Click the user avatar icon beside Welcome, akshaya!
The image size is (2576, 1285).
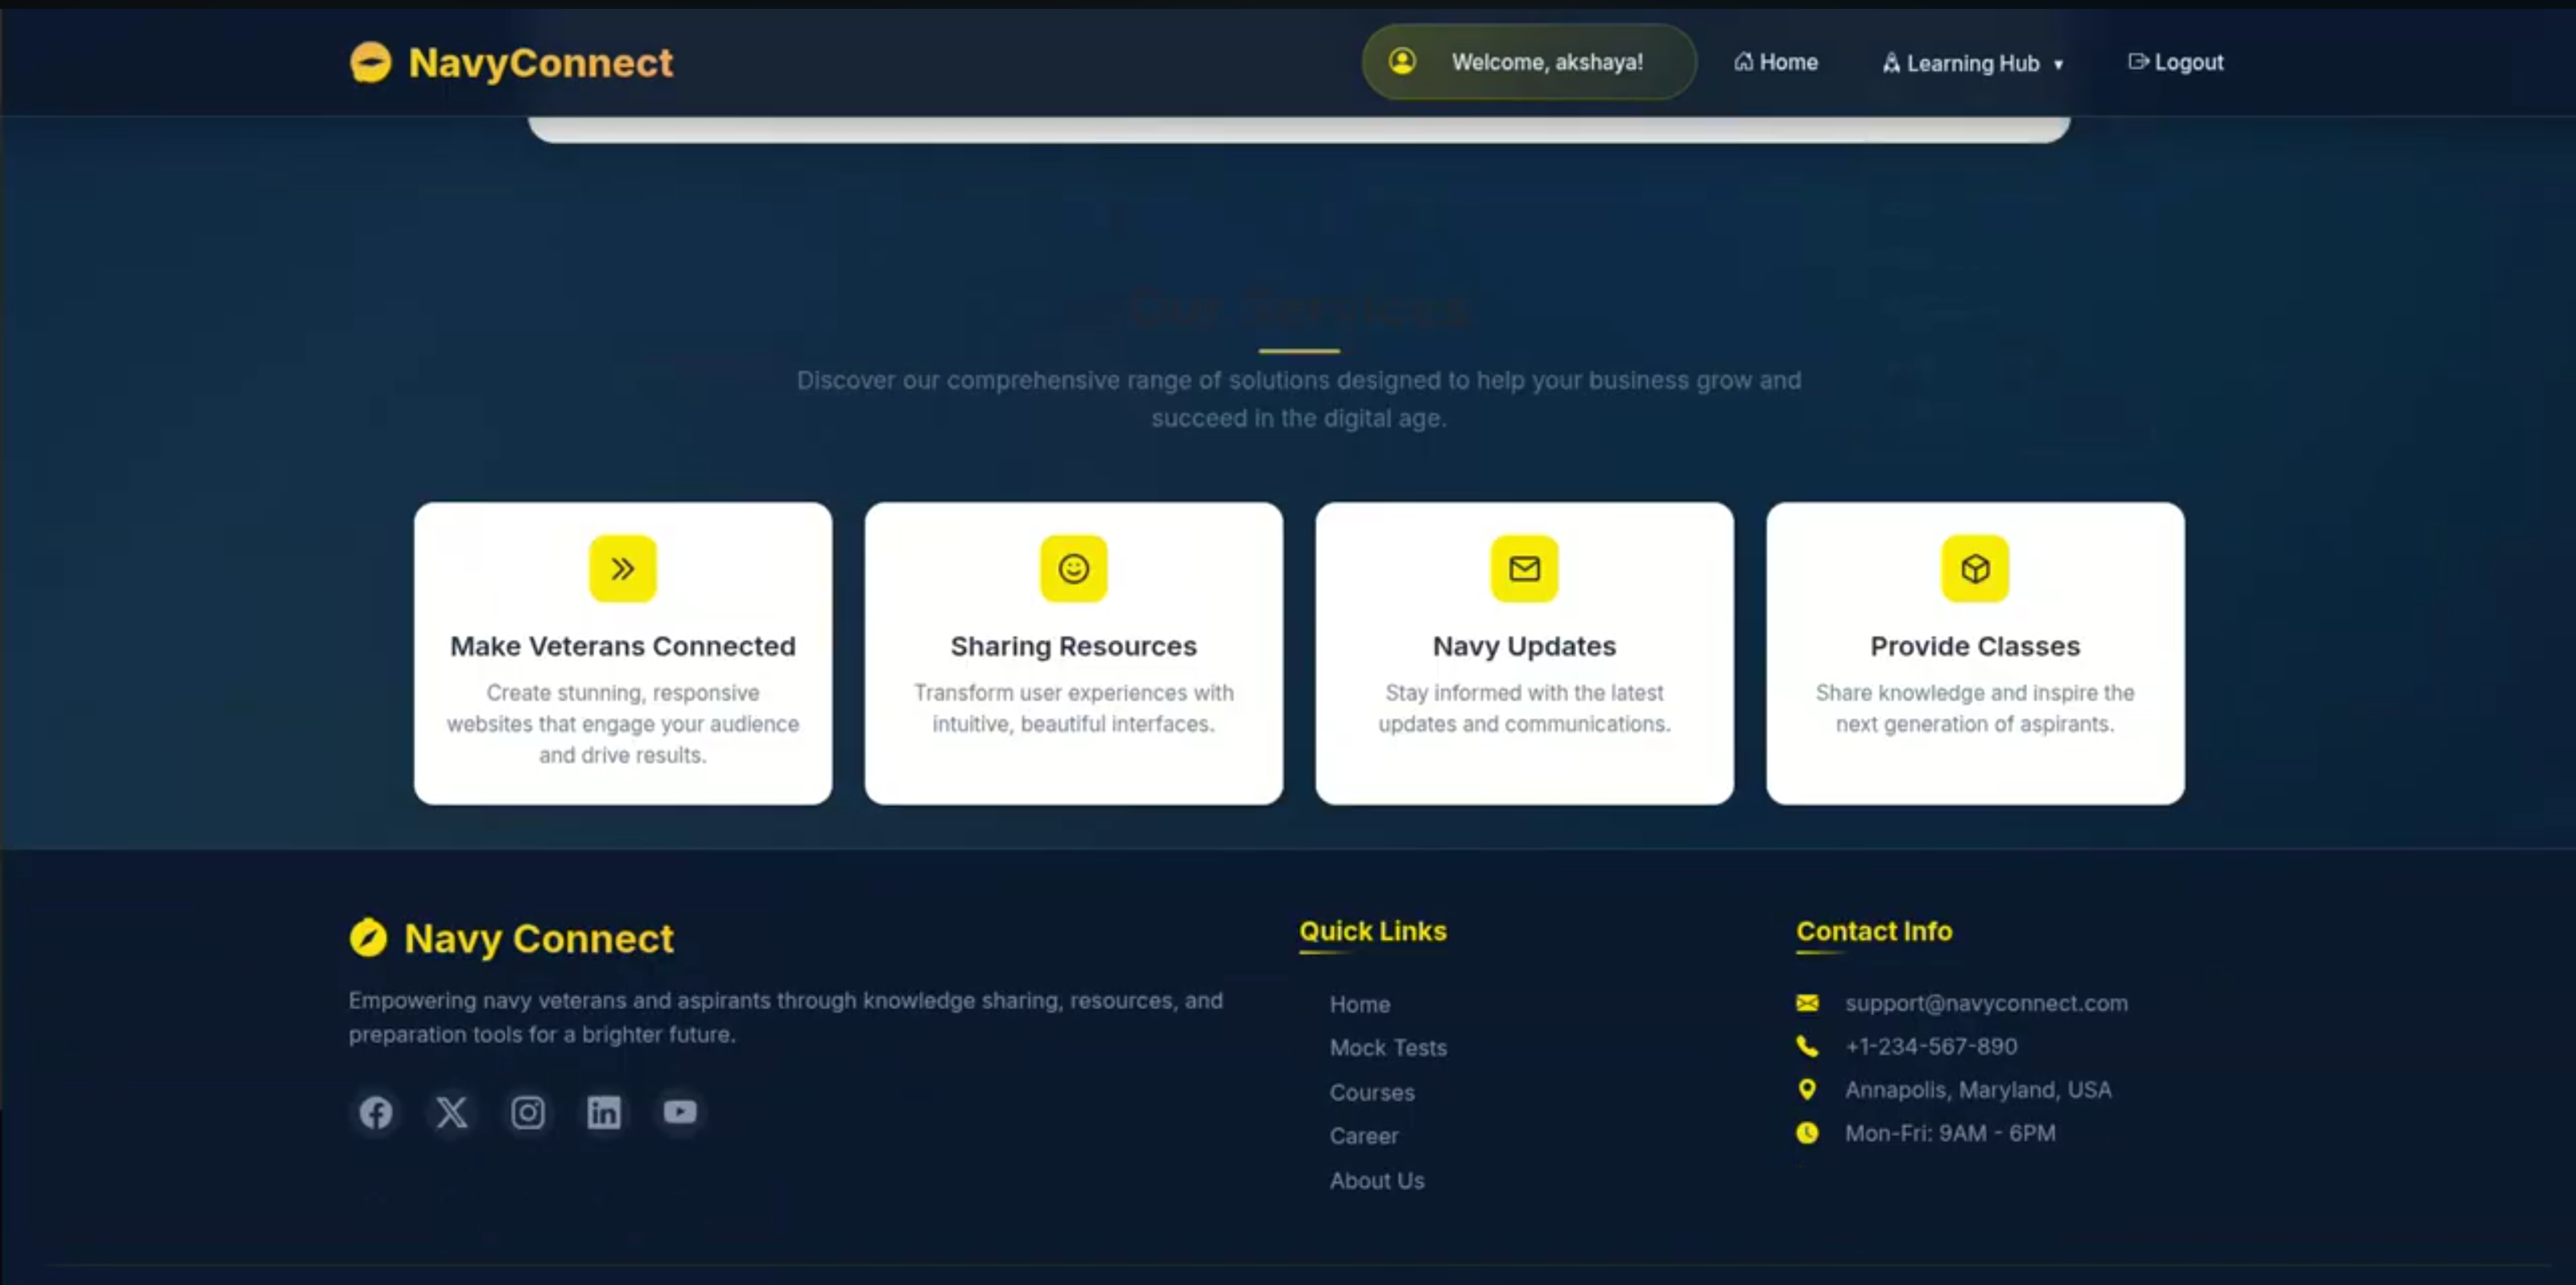(1402, 61)
